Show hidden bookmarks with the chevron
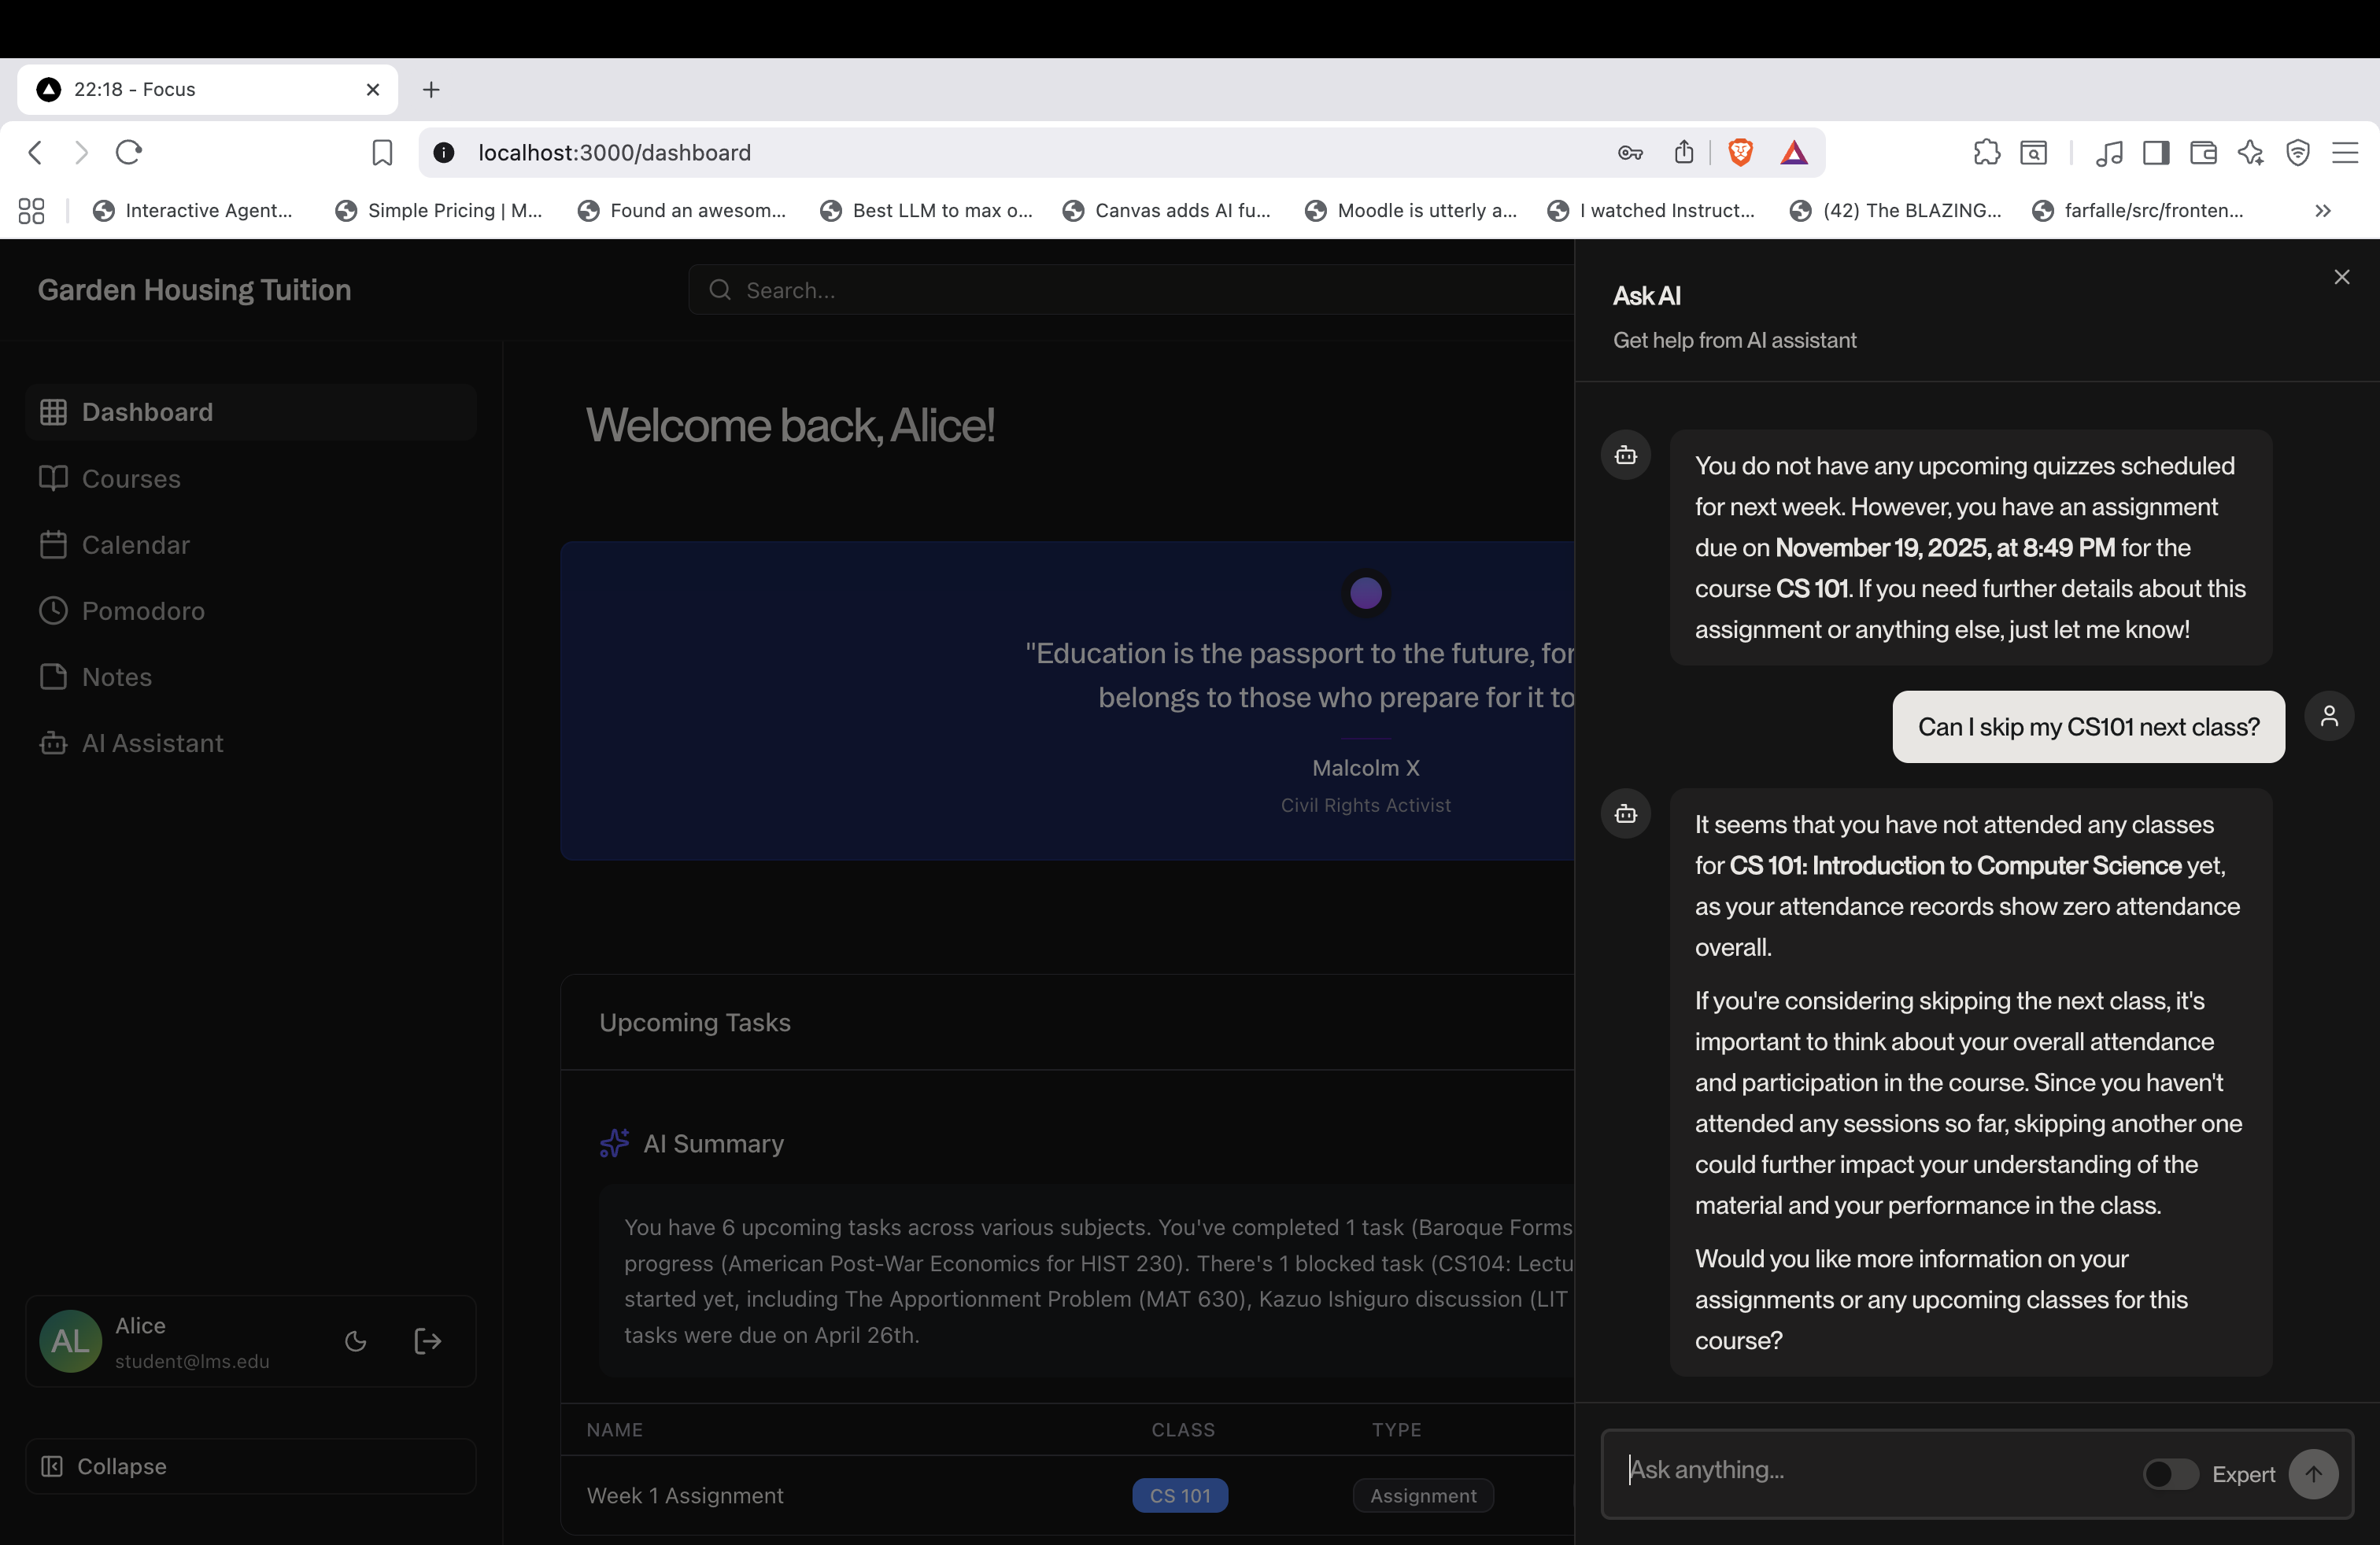 pos(2322,211)
